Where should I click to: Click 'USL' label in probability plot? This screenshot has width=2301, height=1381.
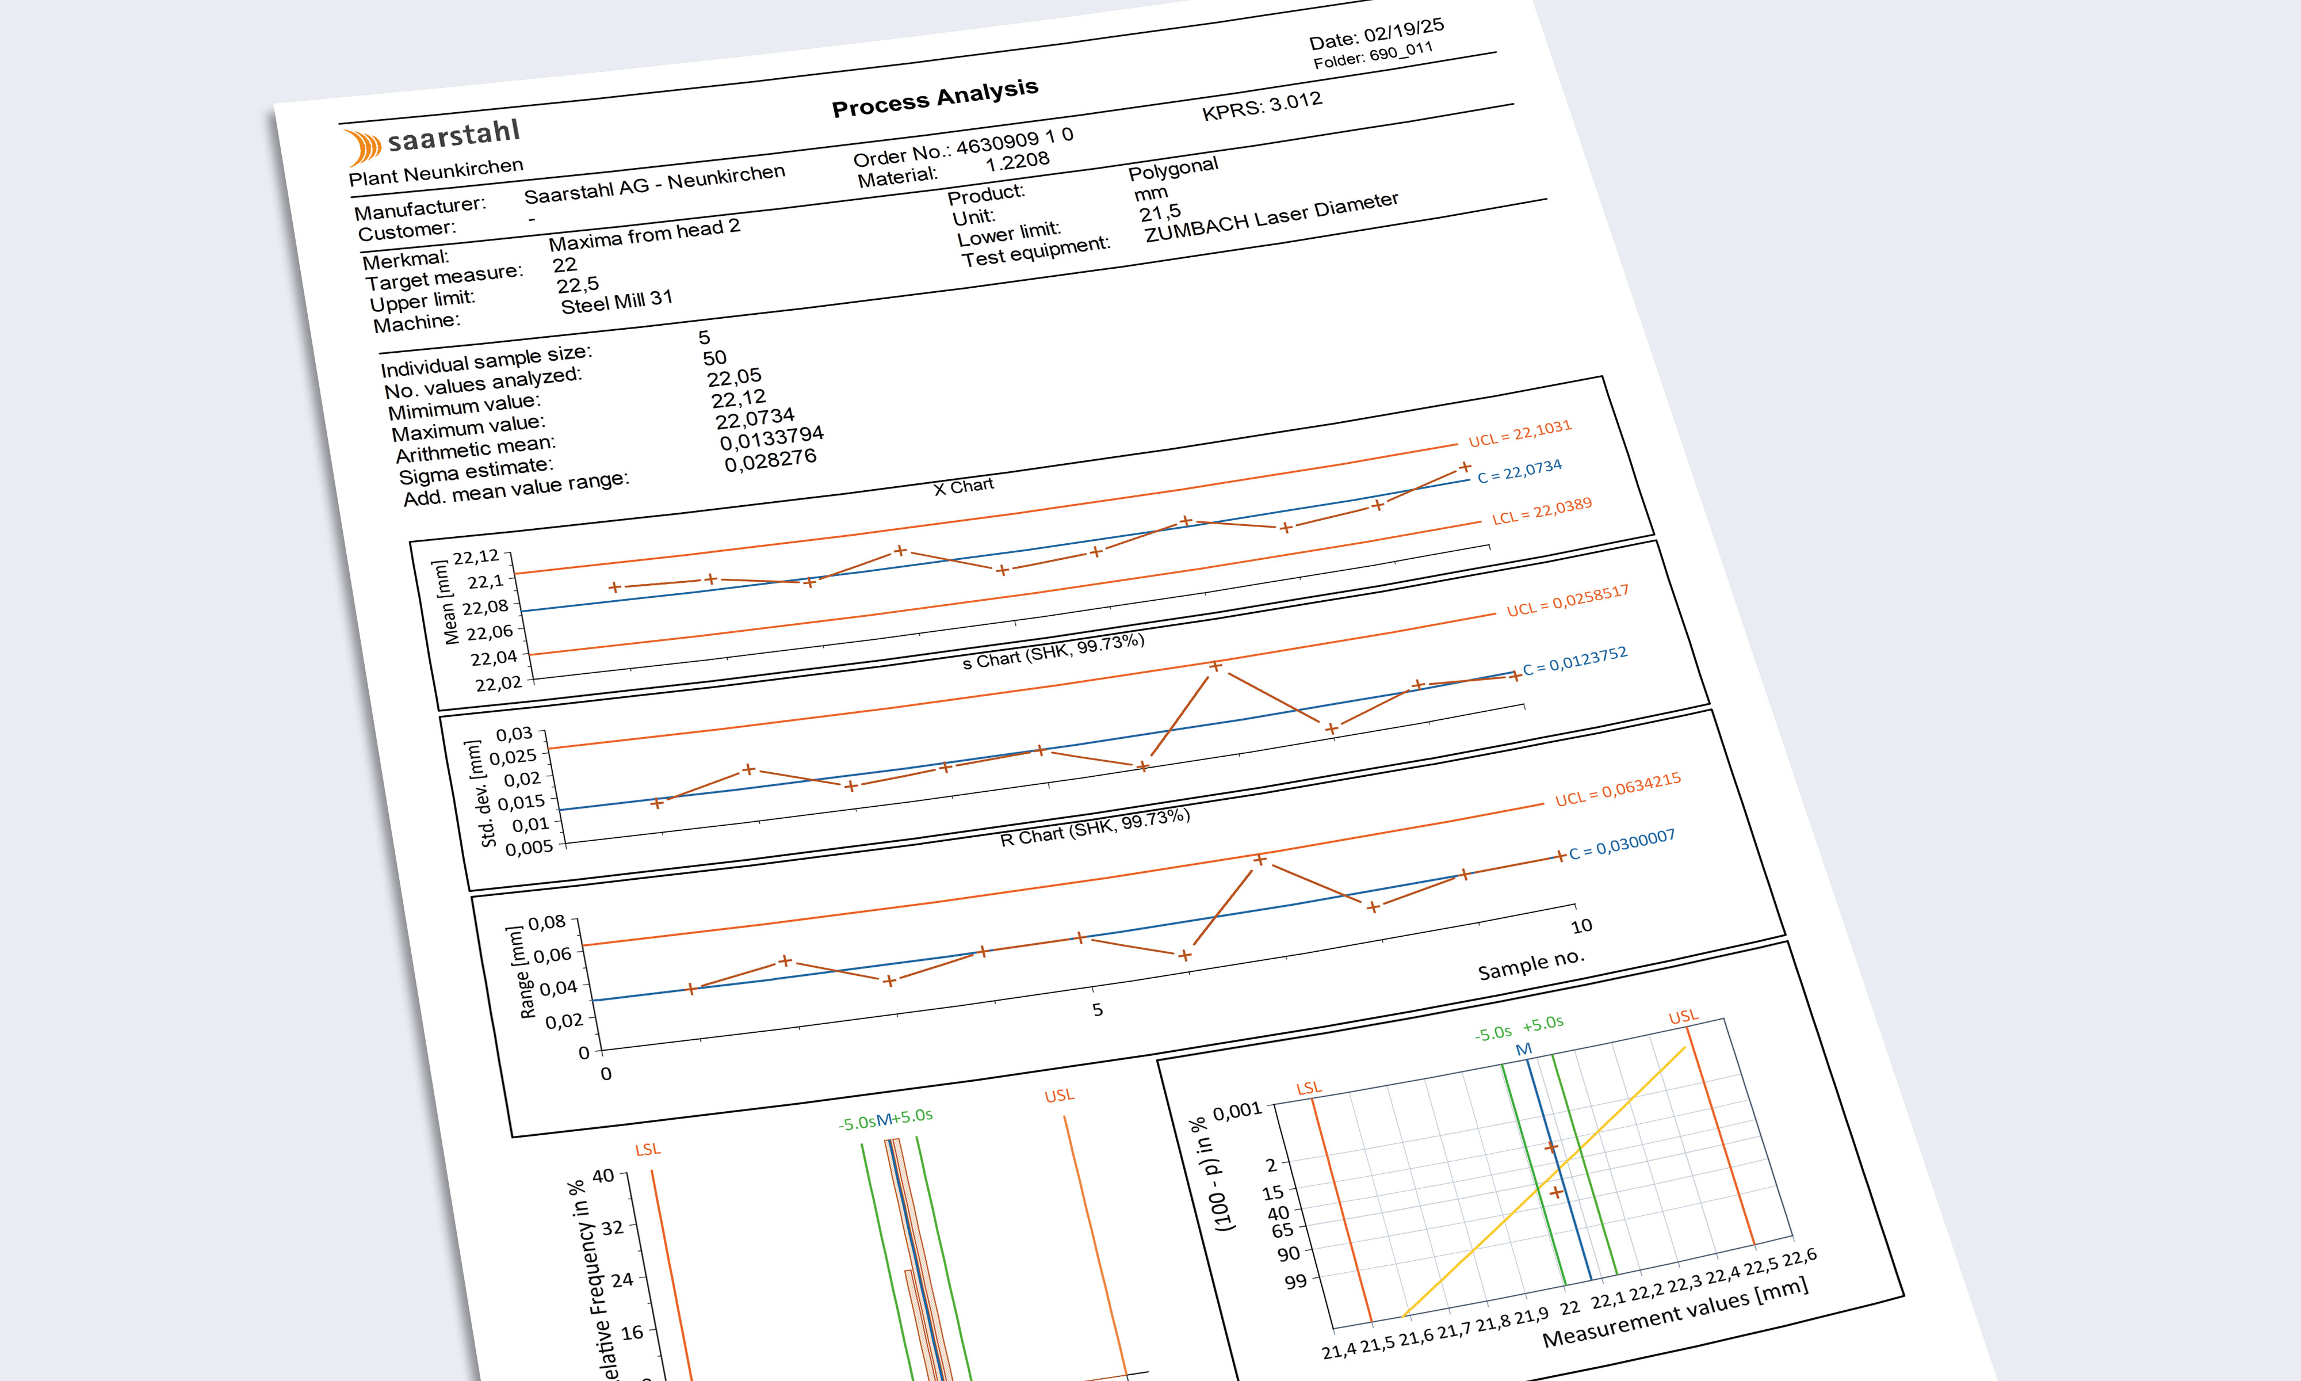point(1683,1017)
